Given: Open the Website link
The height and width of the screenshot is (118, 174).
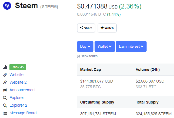Looking at the screenshot, I should tap(17, 75).
